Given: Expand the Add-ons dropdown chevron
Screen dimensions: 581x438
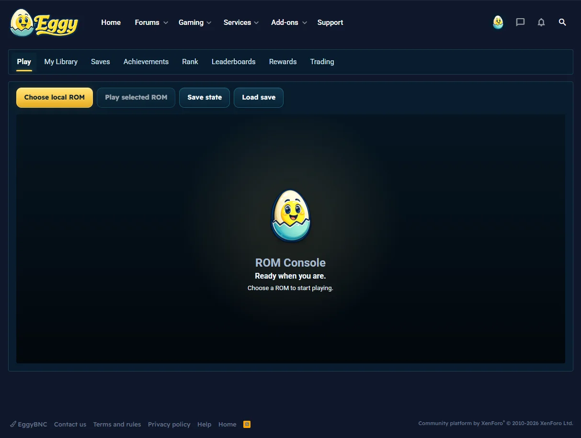Looking at the screenshot, I should tap(305, 22).
